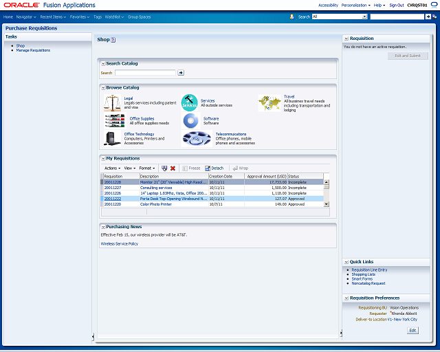
Task: Open the Travel world map icon
Action: click(x=269, y=103)
